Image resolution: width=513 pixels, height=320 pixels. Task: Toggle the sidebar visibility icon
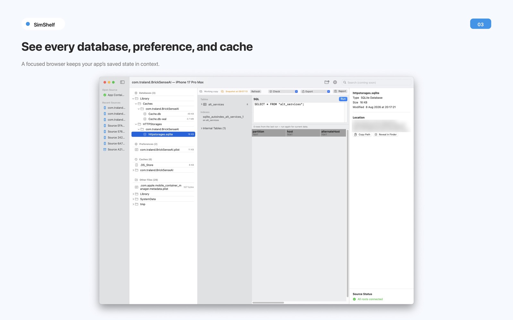[x=122, y=82]
